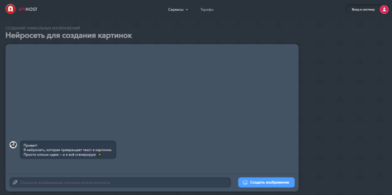
Task: Expand the Сервисы dropdown menu
Action: point(178,9)
